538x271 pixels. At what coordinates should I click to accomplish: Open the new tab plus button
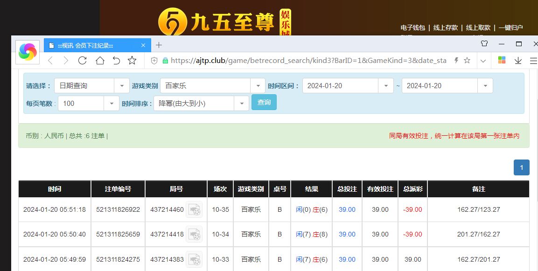click(159, 45)
